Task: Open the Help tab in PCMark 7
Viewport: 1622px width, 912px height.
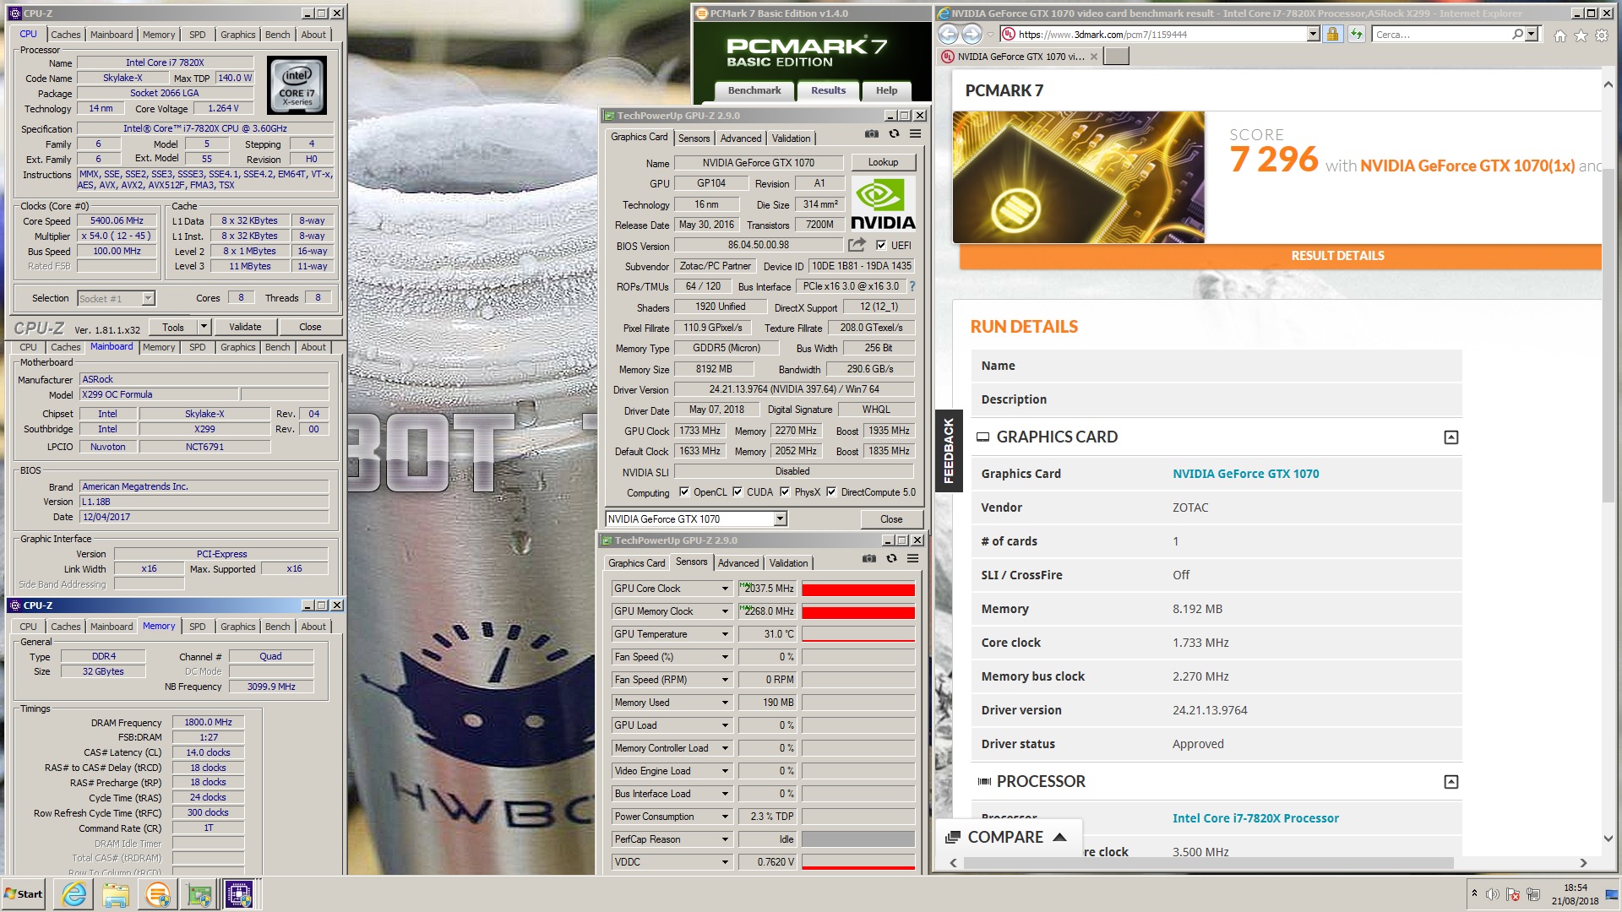Action: tap(886, 91)
